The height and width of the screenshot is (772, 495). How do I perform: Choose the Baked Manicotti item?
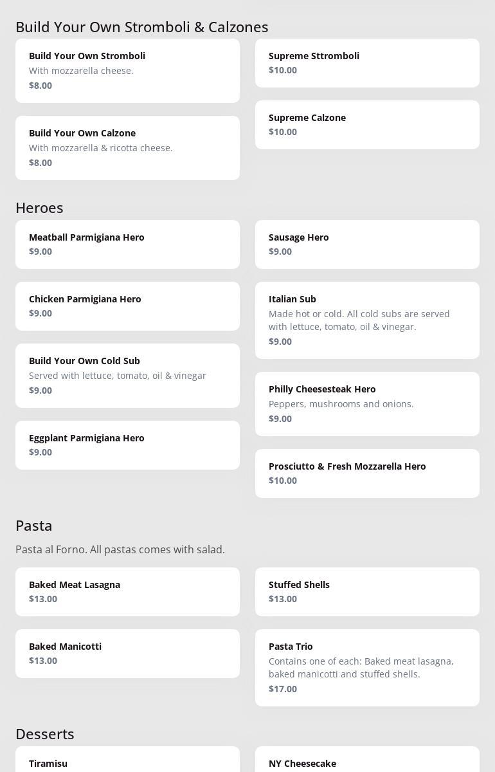(127, 654)
